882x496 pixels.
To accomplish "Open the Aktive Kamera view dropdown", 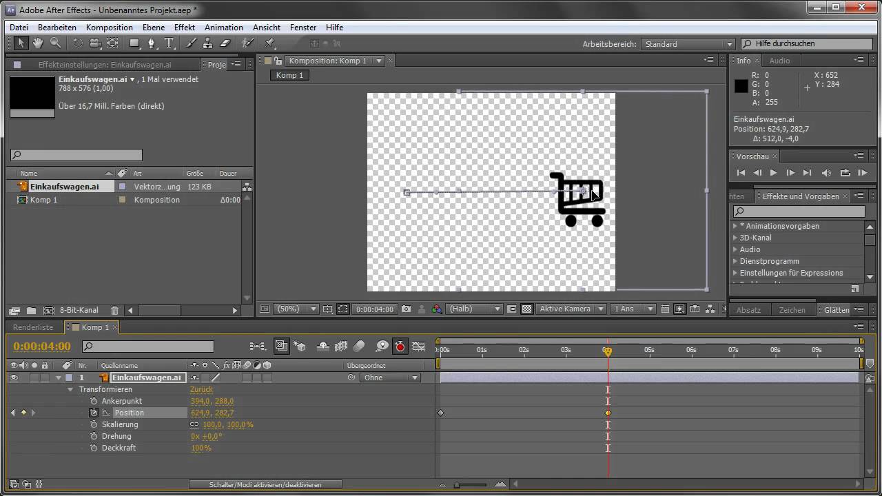I will (572, 309).
